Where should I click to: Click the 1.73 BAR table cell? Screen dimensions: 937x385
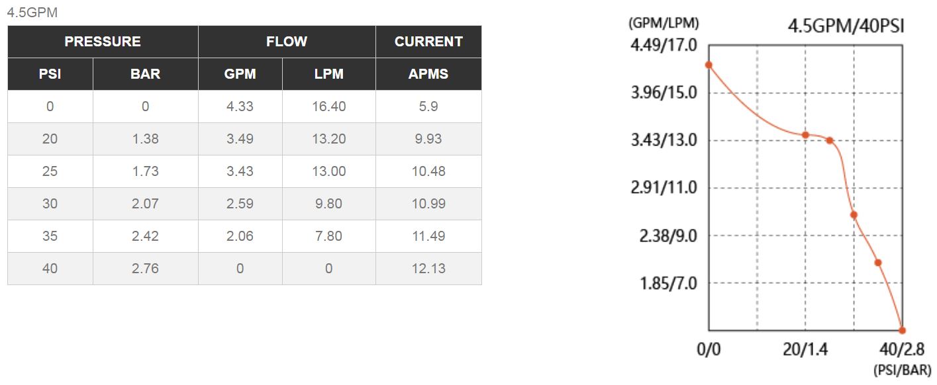click(x=146, y=171)
